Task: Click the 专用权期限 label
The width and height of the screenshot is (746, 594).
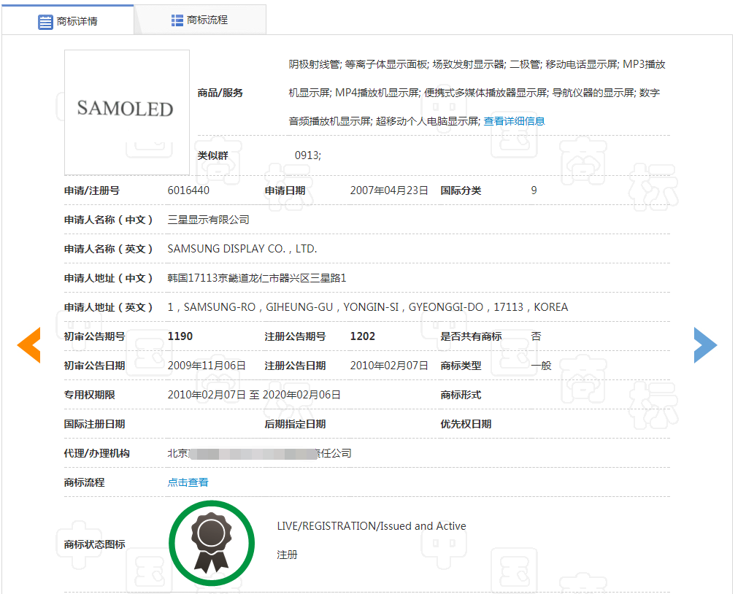Action: click(90, 395)
